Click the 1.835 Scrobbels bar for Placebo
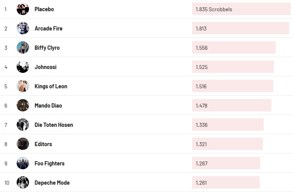Viewport: 293px width, 192px height. [241, 9]
